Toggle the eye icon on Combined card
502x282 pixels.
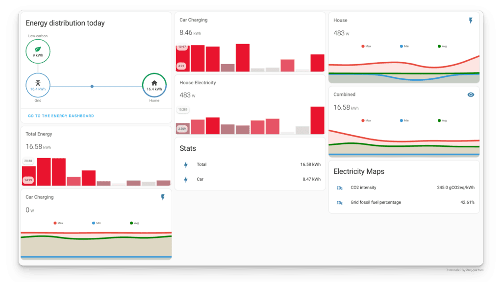[471, 94]
